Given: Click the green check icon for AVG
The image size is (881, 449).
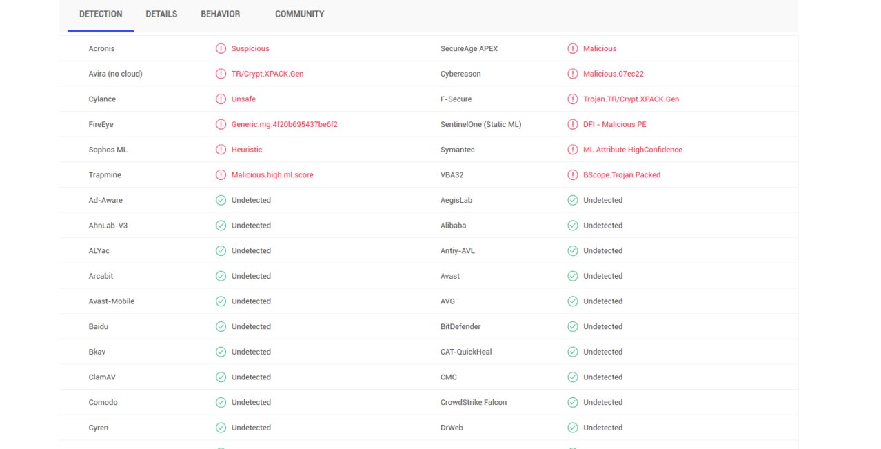Looking at the screenshot, I should 572,301.
